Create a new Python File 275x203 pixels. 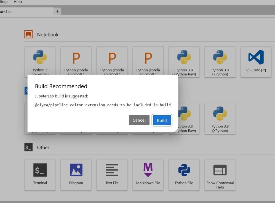click(x=184, y=174)
